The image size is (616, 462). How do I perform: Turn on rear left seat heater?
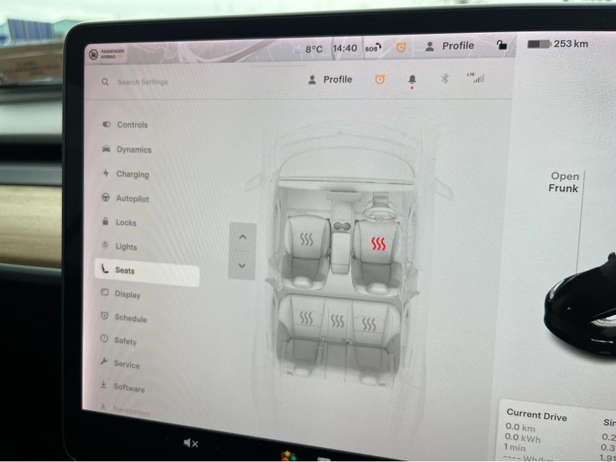(x=306, y=319)
